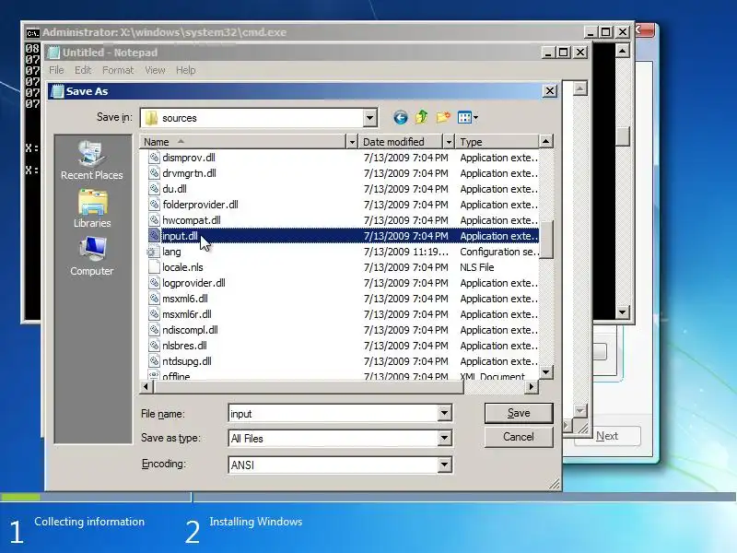The width and height of the screenshot is (737, 553).
Task: Expand the Save in folder dropdown
Action: 370,118
